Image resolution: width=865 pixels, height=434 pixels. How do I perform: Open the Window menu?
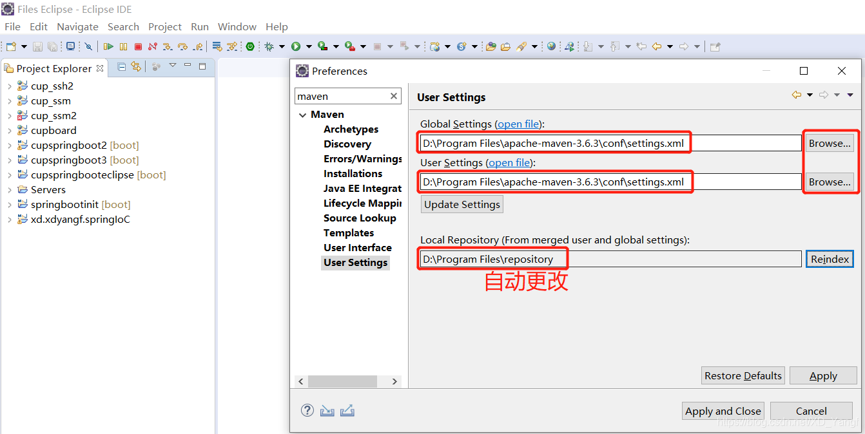[237, 26]
